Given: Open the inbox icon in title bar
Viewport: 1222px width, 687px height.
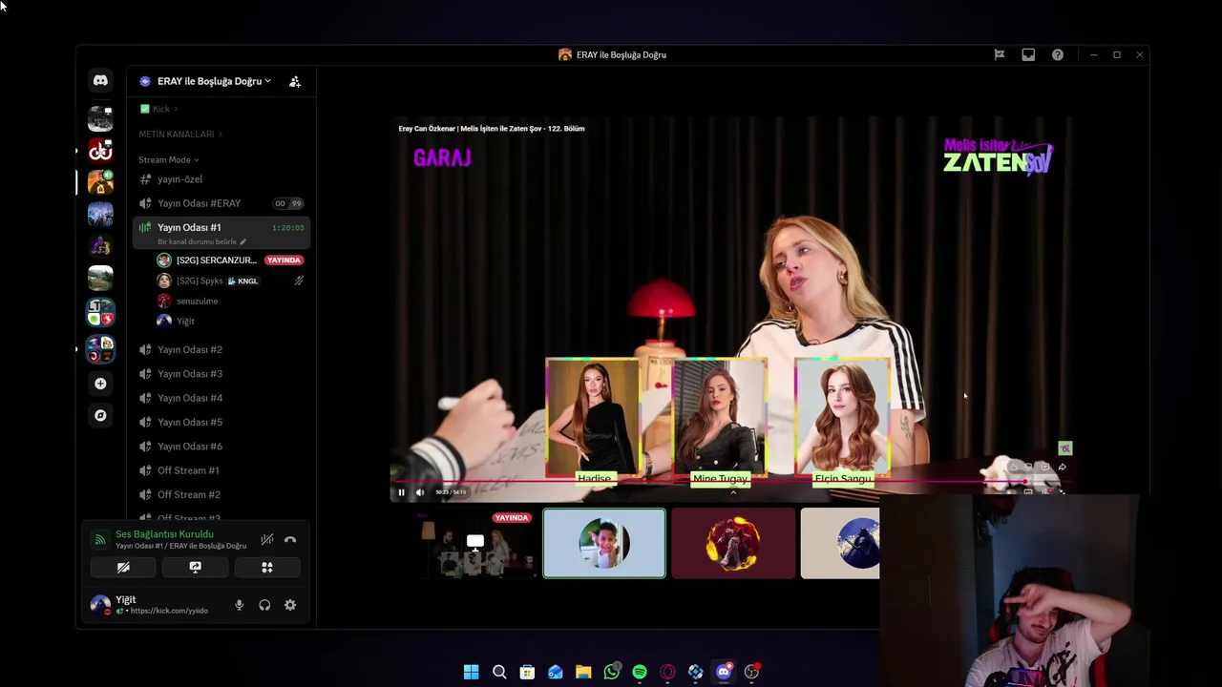Looking at the screenshot, I should point(1028,55).
